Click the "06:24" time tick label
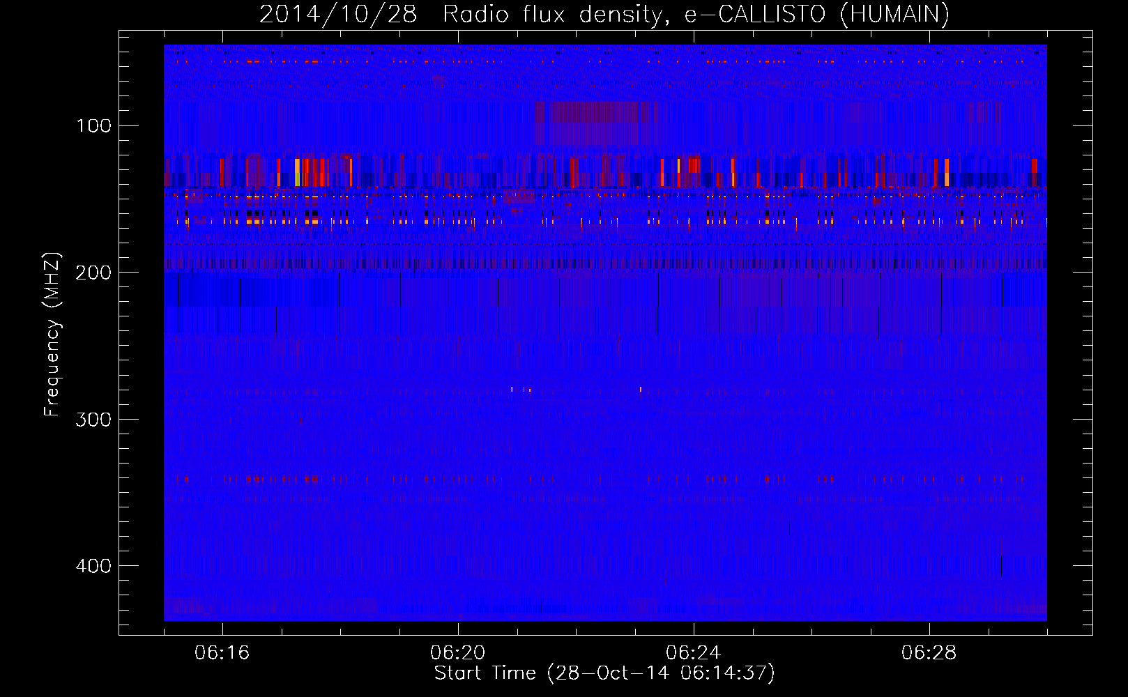Image resolution: width=1128 pixels, height=697 pixels. click(694, 653)
